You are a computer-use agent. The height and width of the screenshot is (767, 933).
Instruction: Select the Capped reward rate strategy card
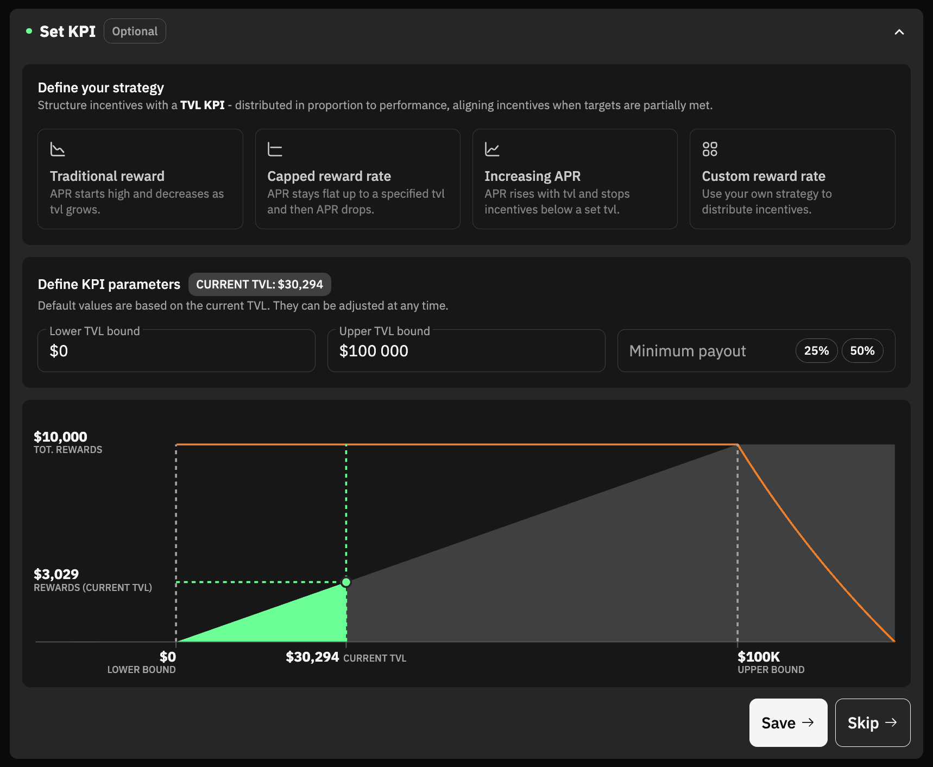coord(357,179)
